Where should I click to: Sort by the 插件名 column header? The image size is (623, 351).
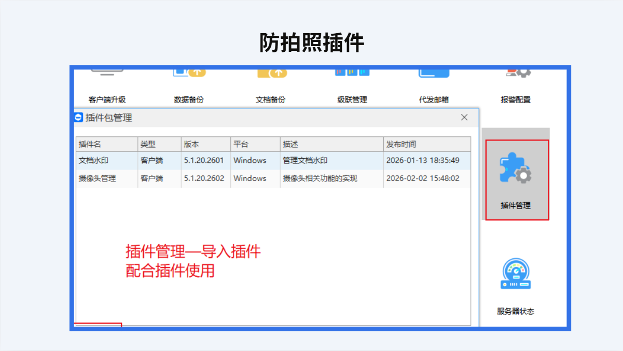click(107, 144)
